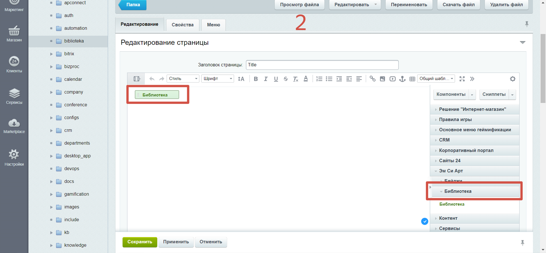This screenshot has width=546, height=253.
Task: Expand the bitrix folder in tree
Action: click(x=51, y=54)
